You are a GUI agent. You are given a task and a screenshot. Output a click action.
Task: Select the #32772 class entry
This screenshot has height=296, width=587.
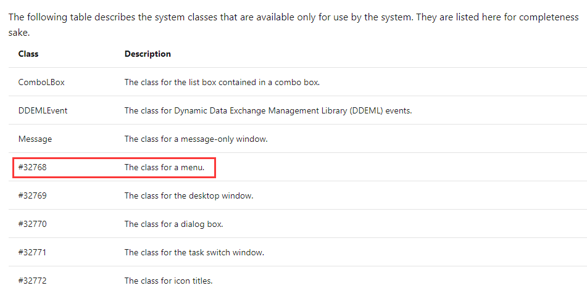[33, 281]
